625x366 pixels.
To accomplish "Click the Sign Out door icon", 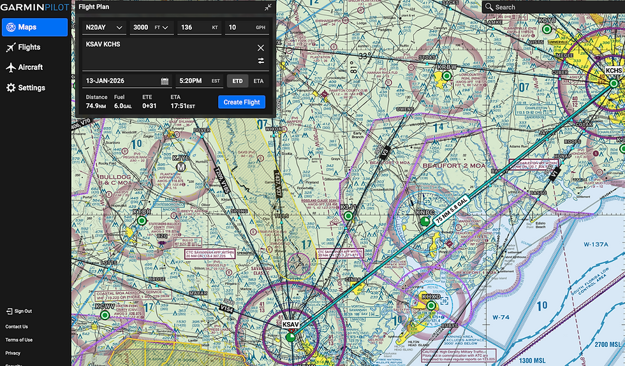I will click(x=9, y=311).
